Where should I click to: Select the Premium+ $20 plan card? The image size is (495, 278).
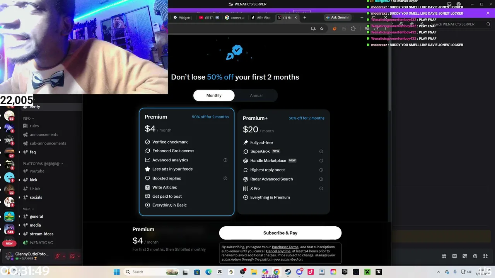click(283, 162)
